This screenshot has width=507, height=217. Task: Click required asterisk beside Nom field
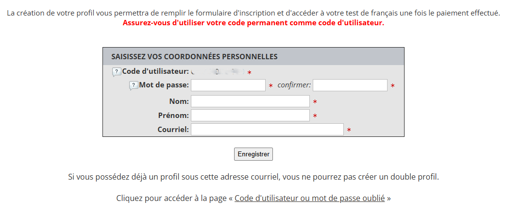(315, 102)
